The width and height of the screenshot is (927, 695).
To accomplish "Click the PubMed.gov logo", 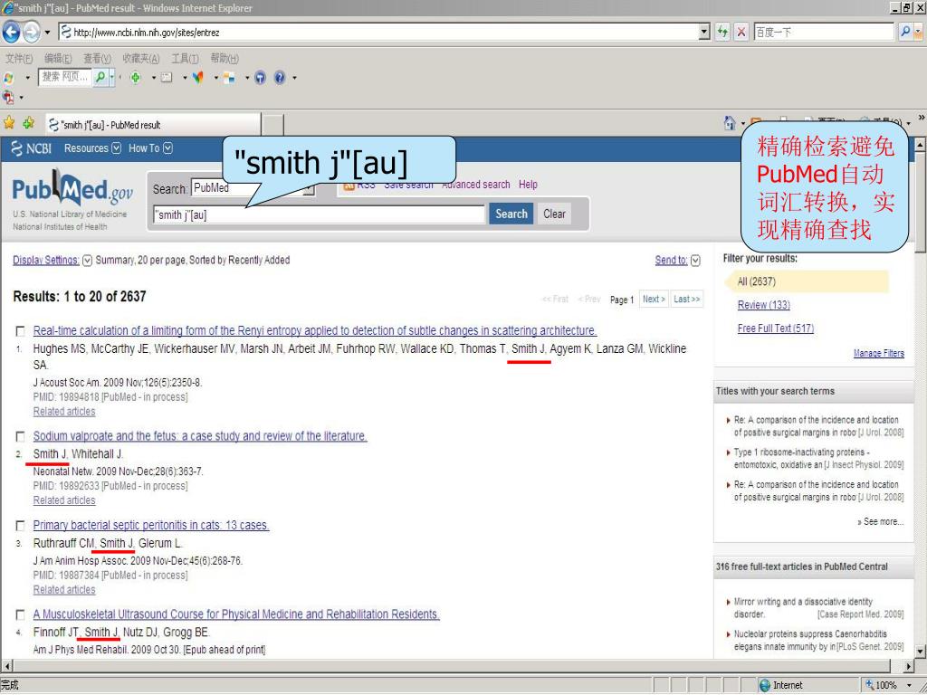I will click(x=72, y=188).
